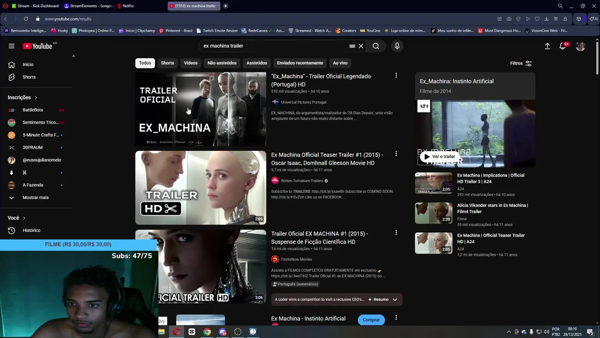Open the Create upload icon
Viewport: 600px width, 338px height.
pyautogui.click(x=547, y=46)
